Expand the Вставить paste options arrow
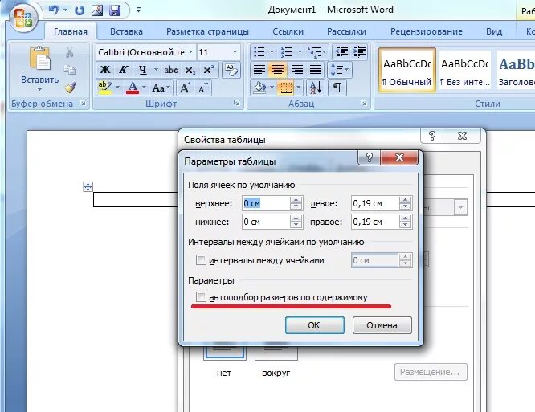535x412 pixels. click(40, 90)
